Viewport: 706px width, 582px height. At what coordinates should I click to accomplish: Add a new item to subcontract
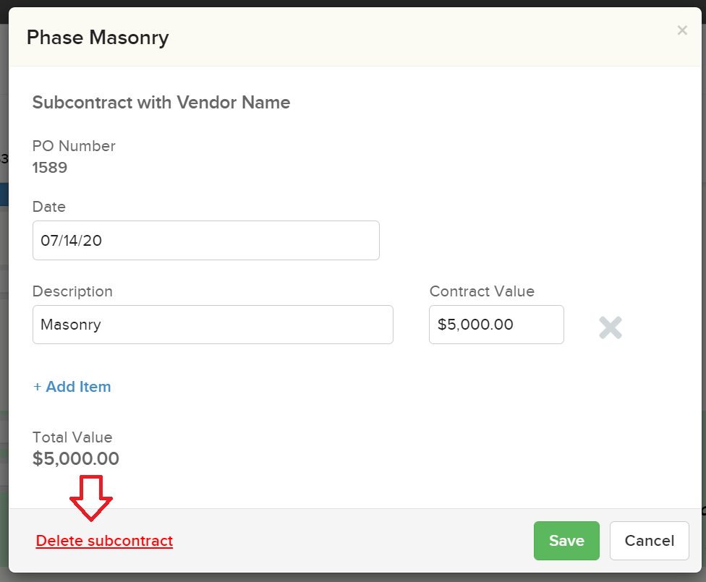pyautogui.click(x=72, y=387)
